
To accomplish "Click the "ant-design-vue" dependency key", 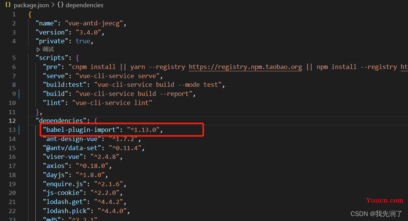I will [72, 139].
